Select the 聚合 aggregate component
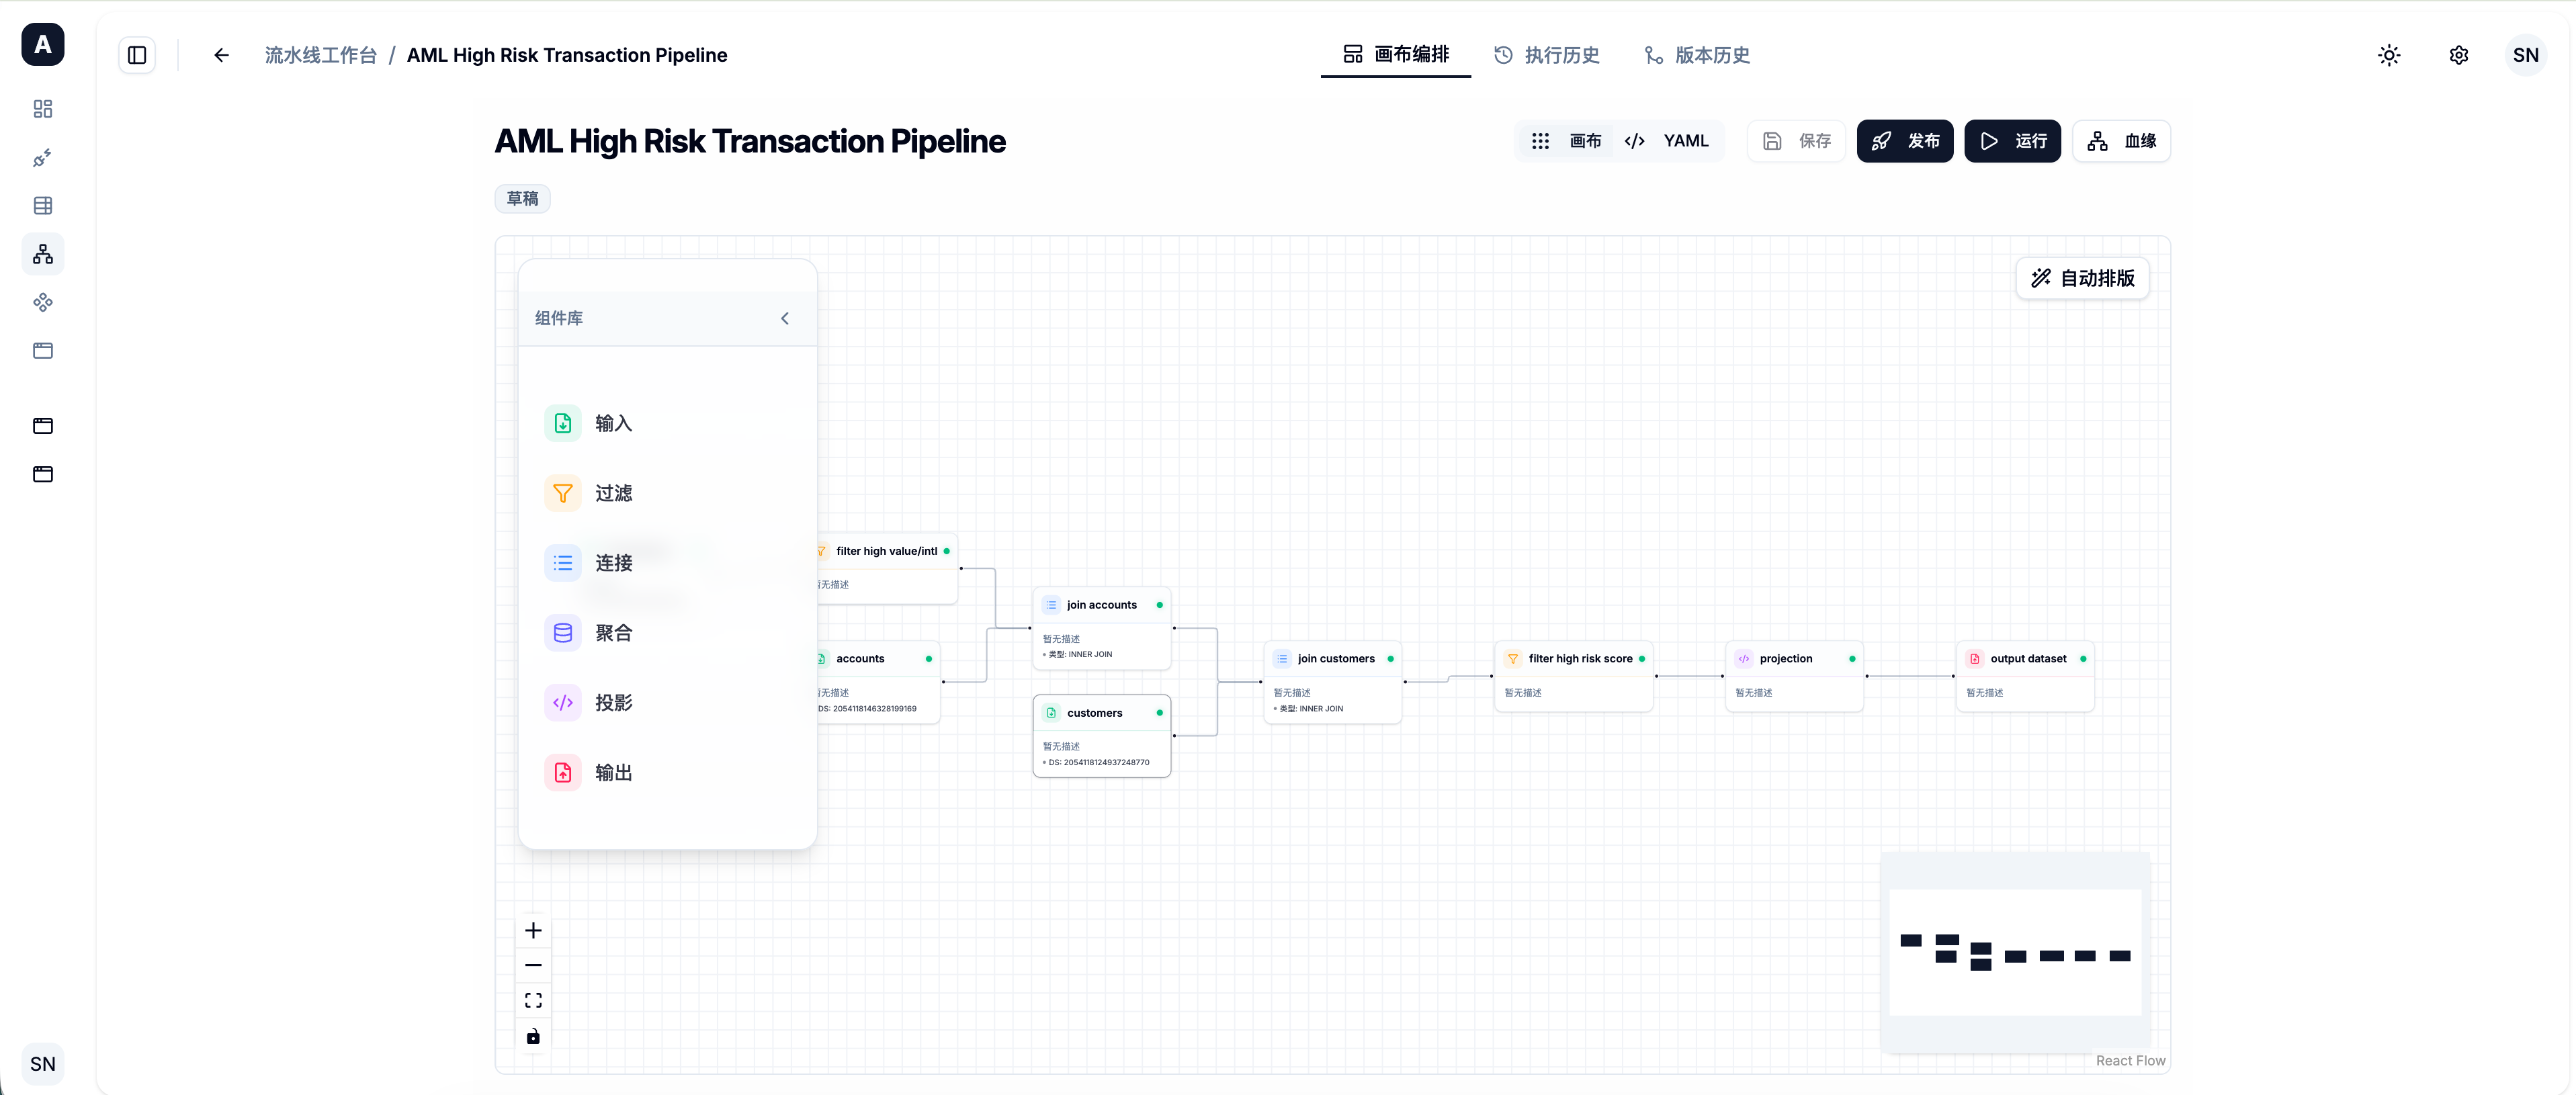The width and height of the screenshot is (2576, 1095). click(667, 633)
